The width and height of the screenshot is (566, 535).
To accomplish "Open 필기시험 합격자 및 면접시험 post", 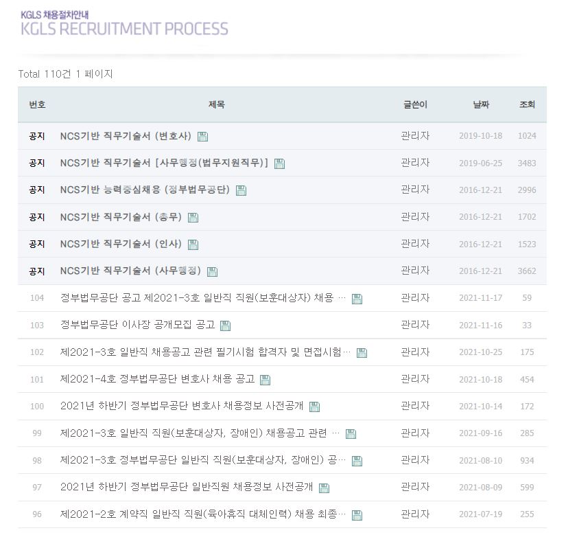I will (x=205, y=352).
